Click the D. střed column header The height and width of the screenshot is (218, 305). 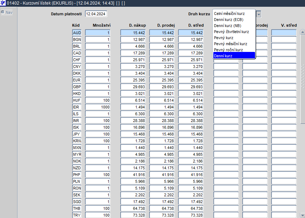tap(196, 25)
